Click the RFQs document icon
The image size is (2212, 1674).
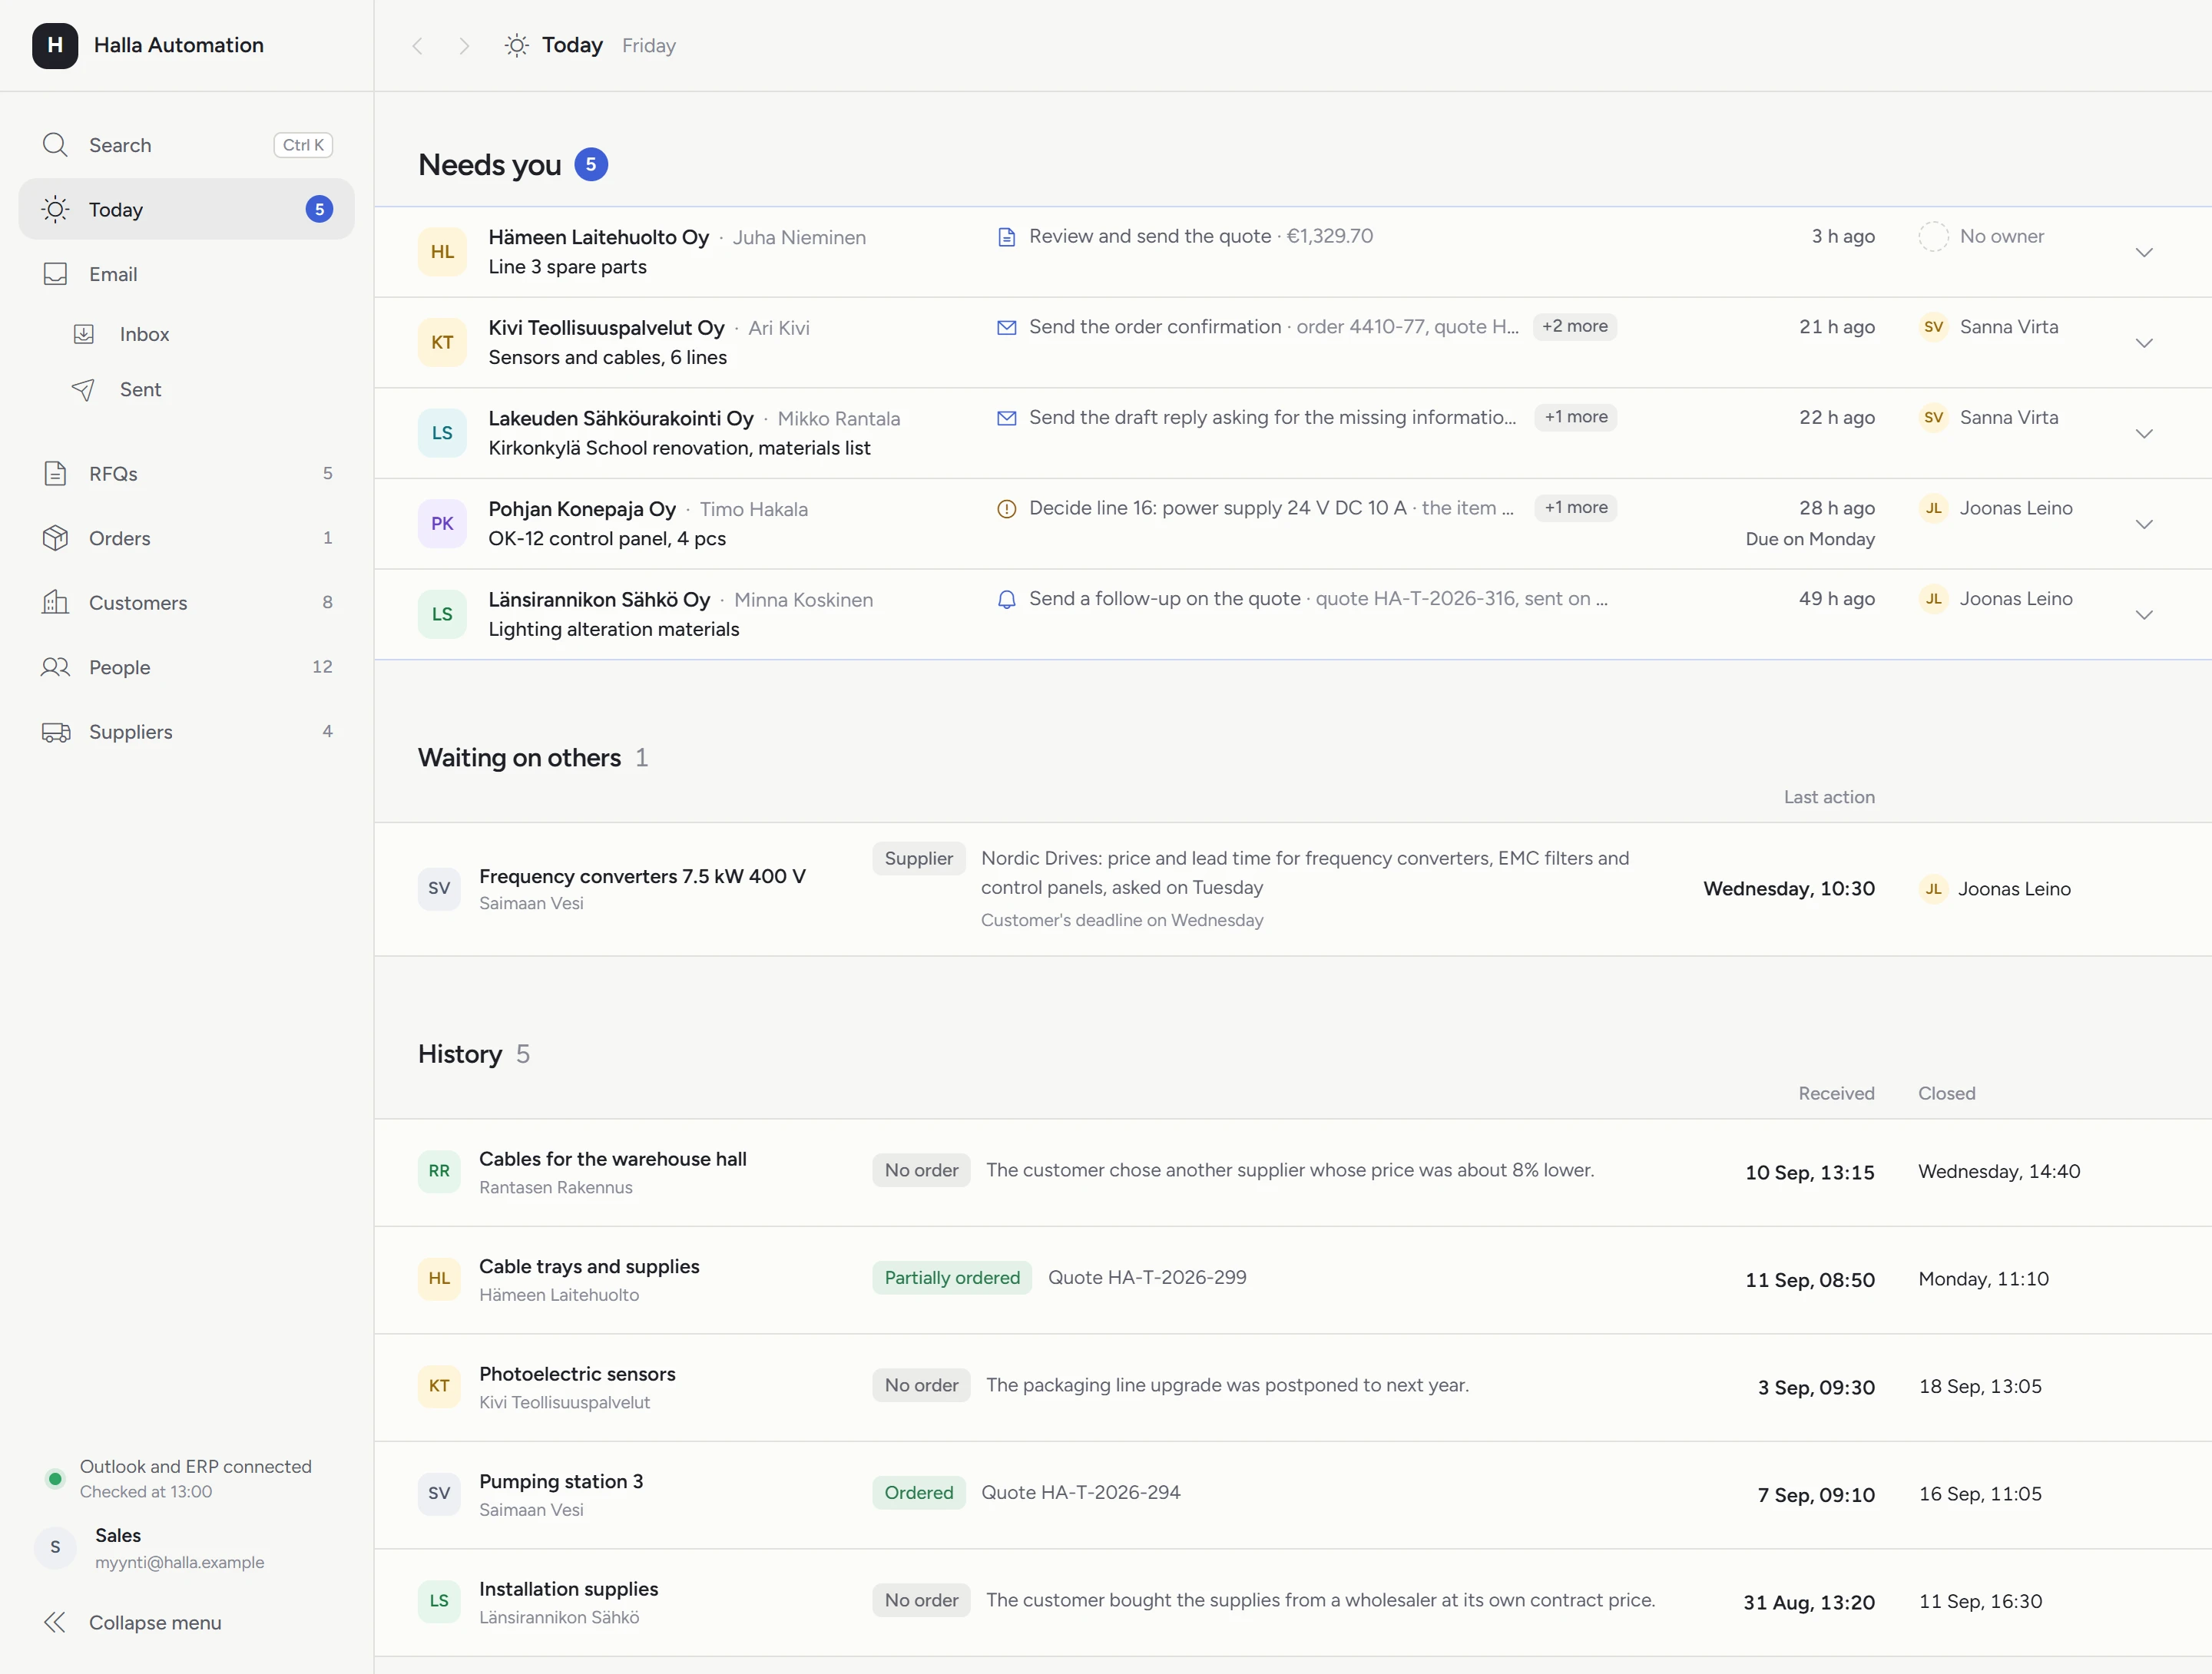[55, 473]
